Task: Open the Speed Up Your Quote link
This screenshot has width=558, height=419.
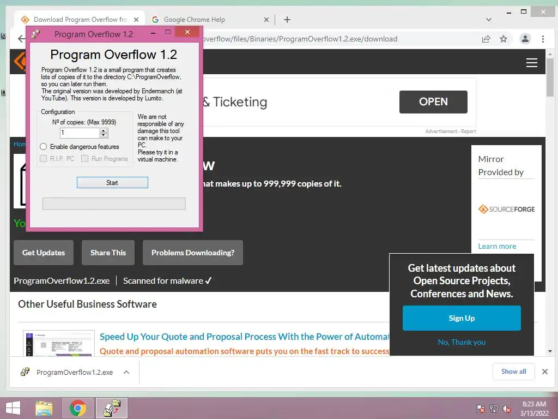Action: pos(245,337)
